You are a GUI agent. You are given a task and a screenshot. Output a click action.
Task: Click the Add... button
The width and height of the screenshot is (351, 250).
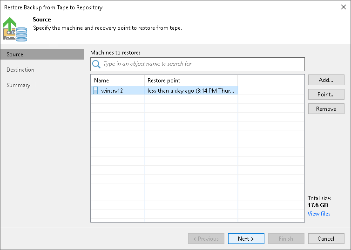(326, 80)
